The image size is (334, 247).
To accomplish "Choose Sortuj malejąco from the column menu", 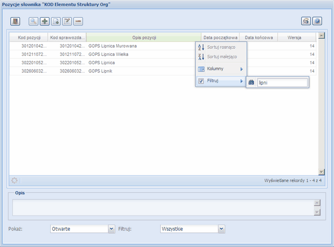I will pyautogui.click(x=221, y=56).
